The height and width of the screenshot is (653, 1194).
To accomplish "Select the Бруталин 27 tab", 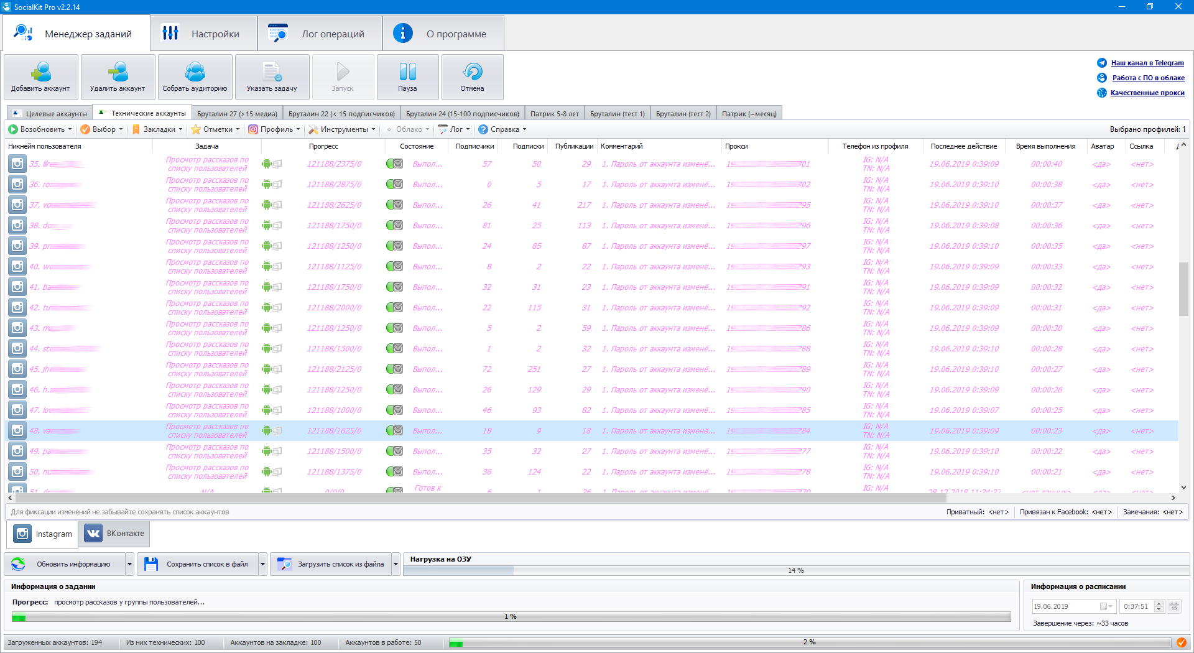I will (237, 114).
